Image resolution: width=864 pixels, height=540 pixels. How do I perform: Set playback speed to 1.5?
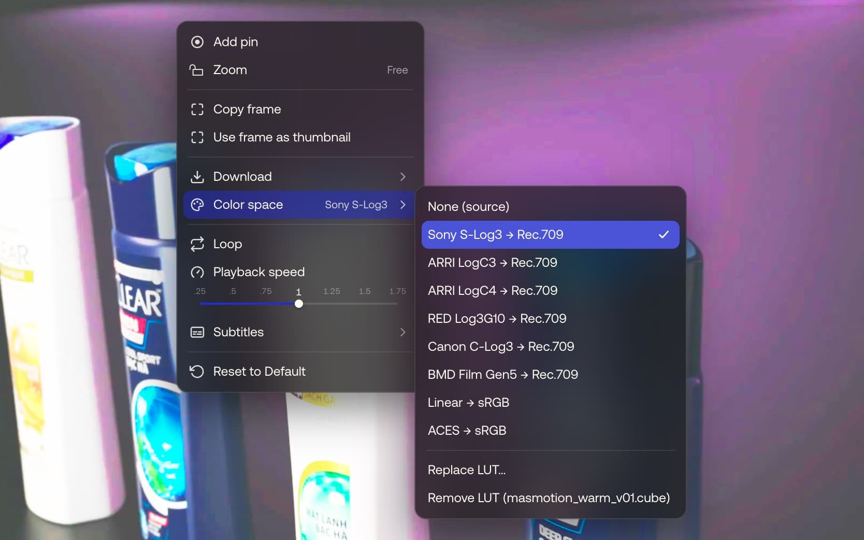[365, 291]
